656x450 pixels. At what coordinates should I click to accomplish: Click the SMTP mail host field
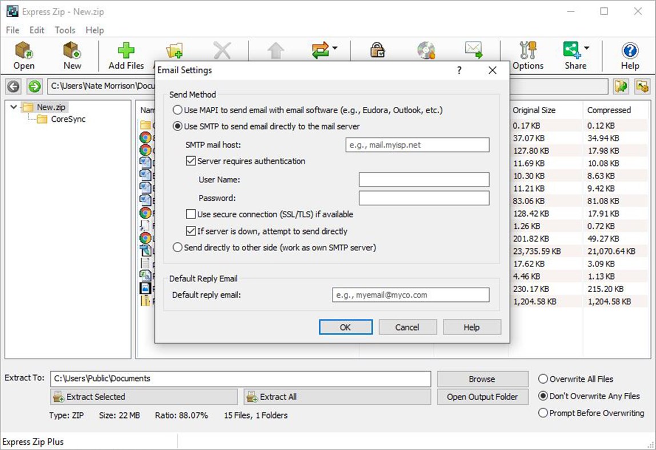point(417,145)
